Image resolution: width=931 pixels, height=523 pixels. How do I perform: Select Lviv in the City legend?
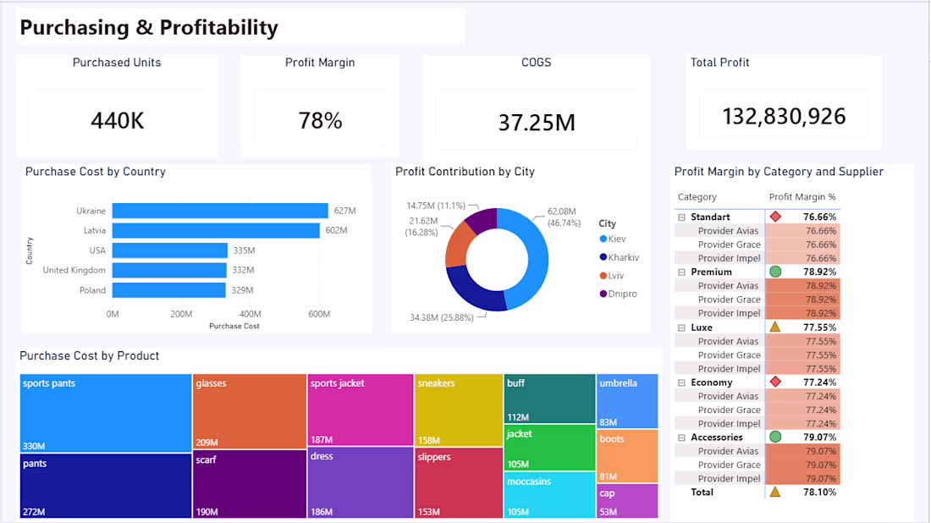[x=612, y=275]
